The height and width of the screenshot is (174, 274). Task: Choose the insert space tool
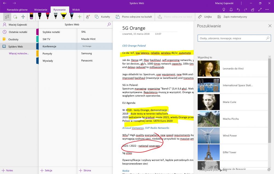click(23, 17)
